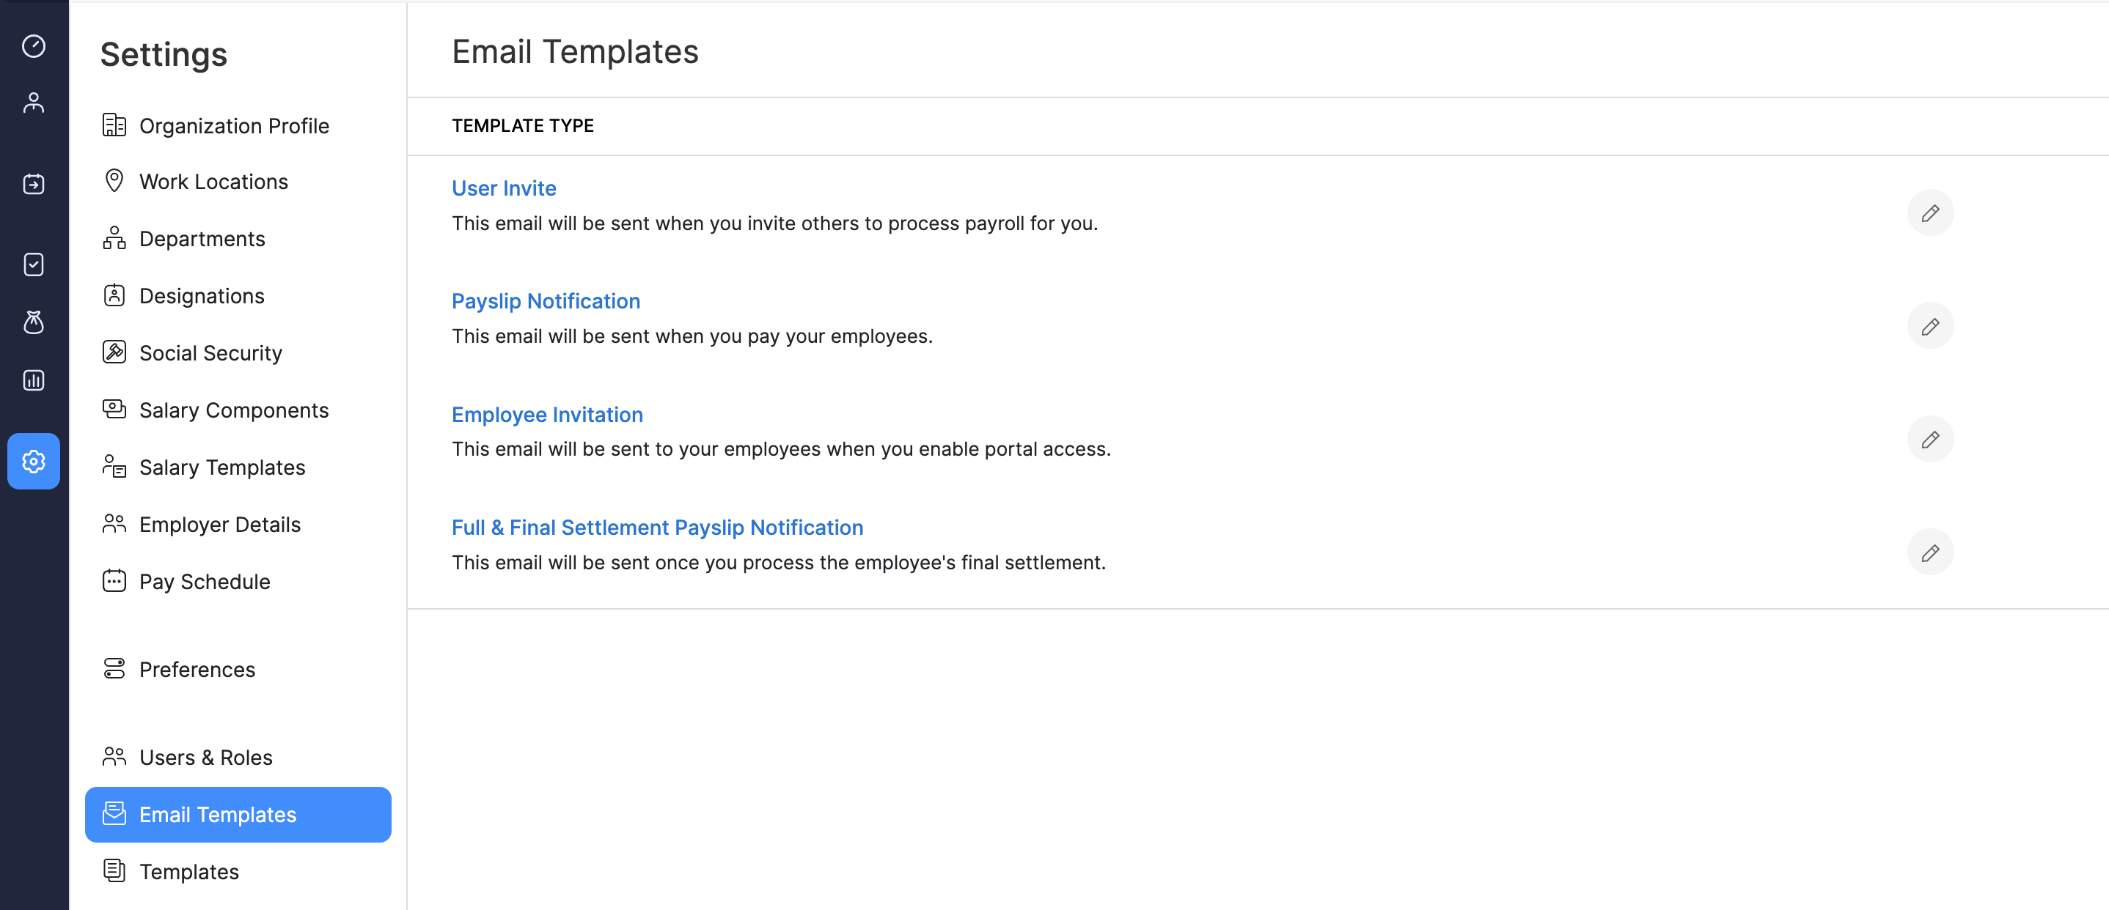Screen dimensions: 2109x910
Task: Select Preferences in the settings list
Action: point(197,669)
